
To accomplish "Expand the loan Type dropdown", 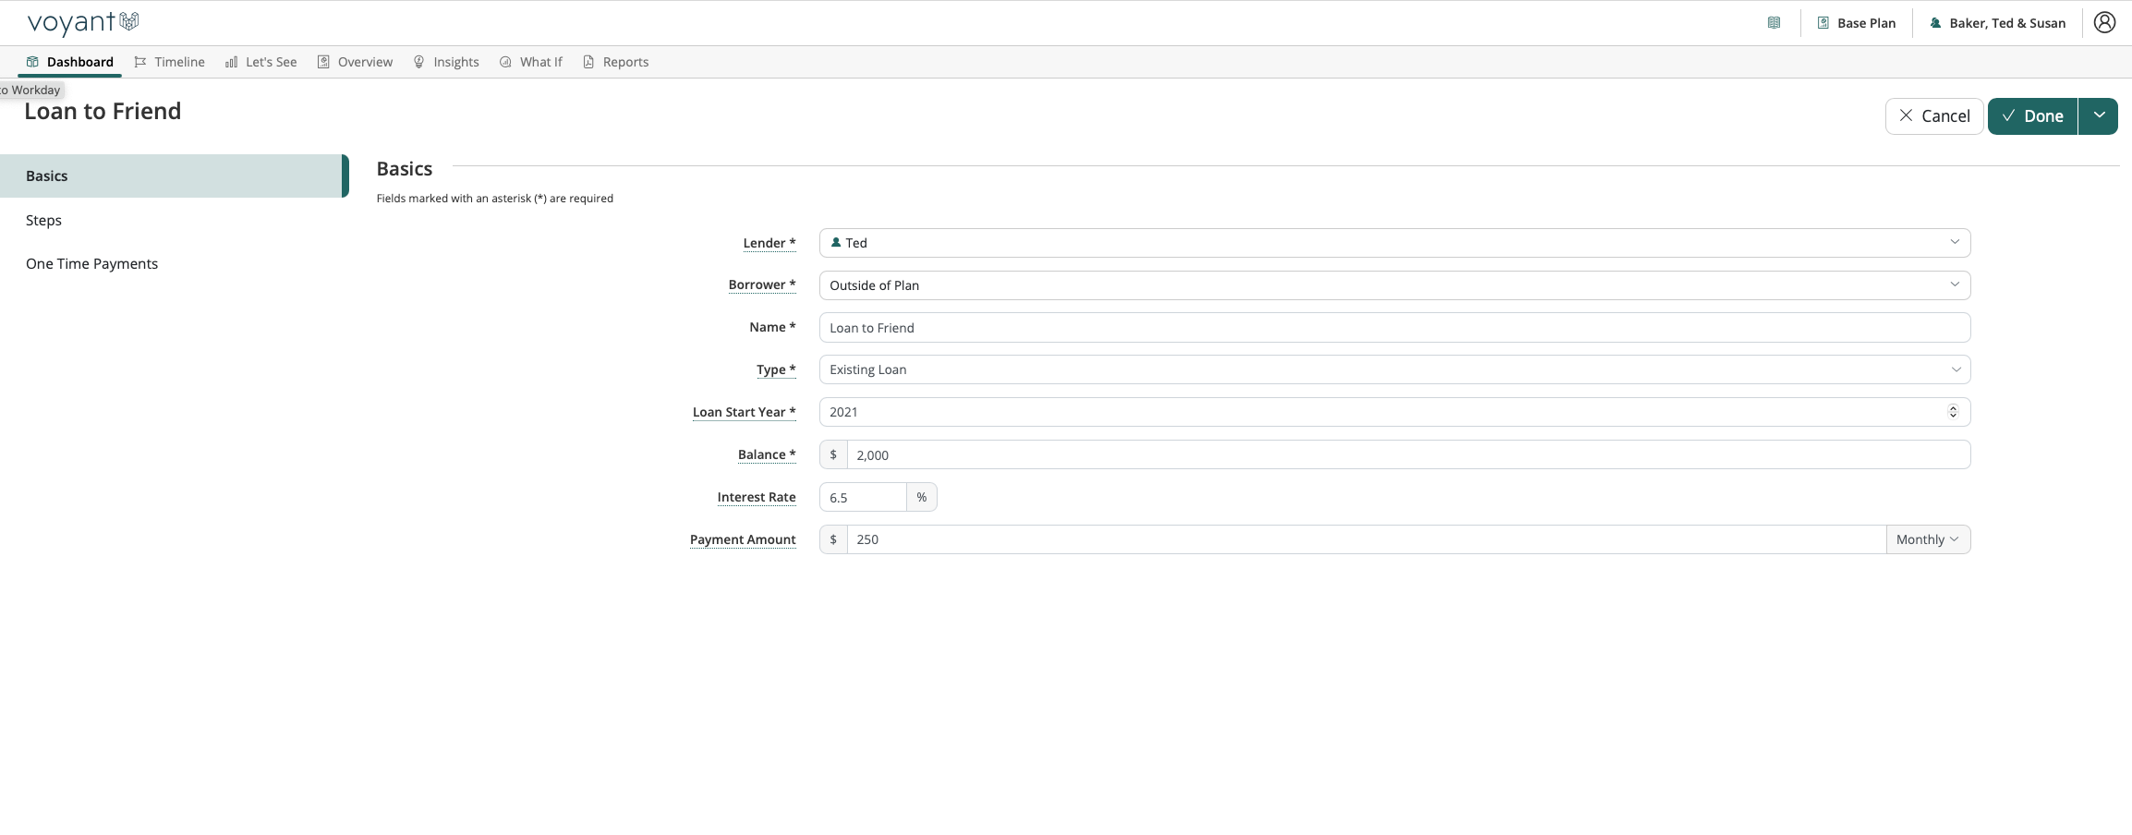I will click(1394, 369).
